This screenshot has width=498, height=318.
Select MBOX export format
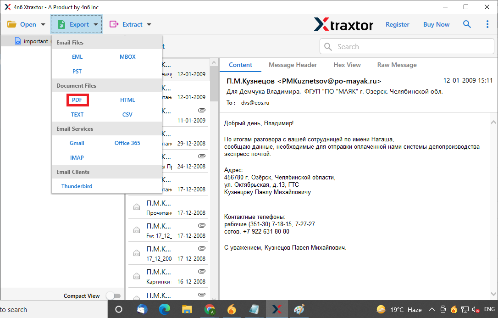coord(127,57)
